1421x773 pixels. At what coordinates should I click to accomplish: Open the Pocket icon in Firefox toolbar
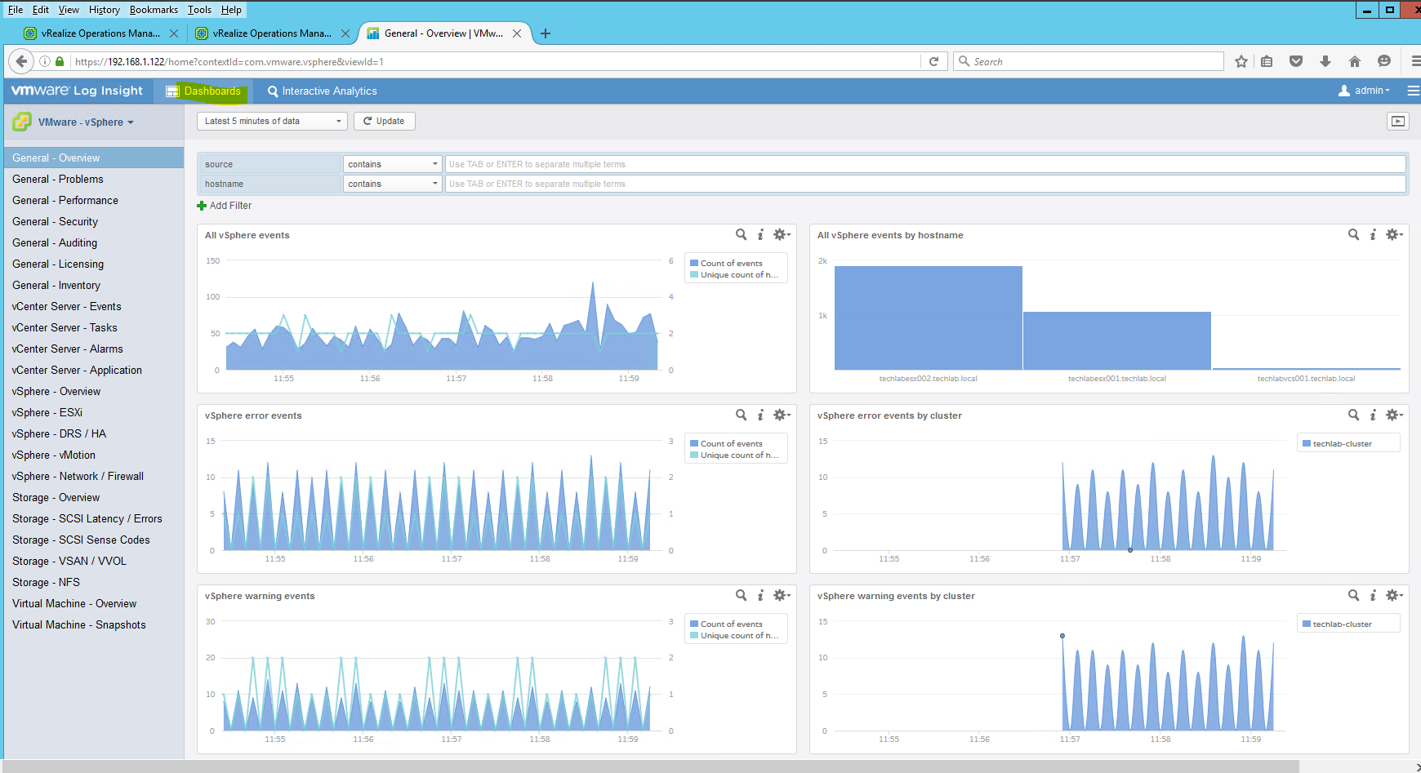pyautogui.click(x=1296, y=61)
